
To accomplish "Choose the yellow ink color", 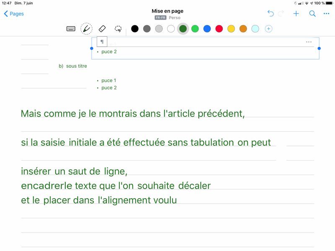I will click(x=231, y=29).
